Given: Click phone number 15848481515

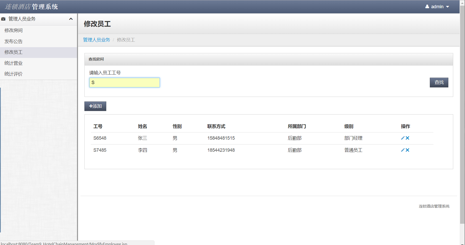Looking at the screenshot, I should coord(221,138).
